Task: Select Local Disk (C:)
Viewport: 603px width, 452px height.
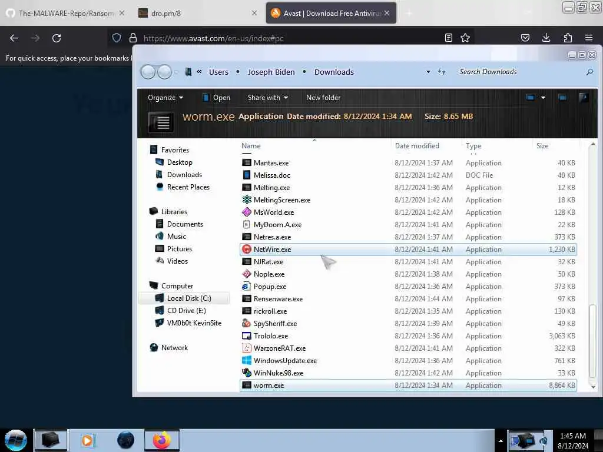Action: click(184, 298)
